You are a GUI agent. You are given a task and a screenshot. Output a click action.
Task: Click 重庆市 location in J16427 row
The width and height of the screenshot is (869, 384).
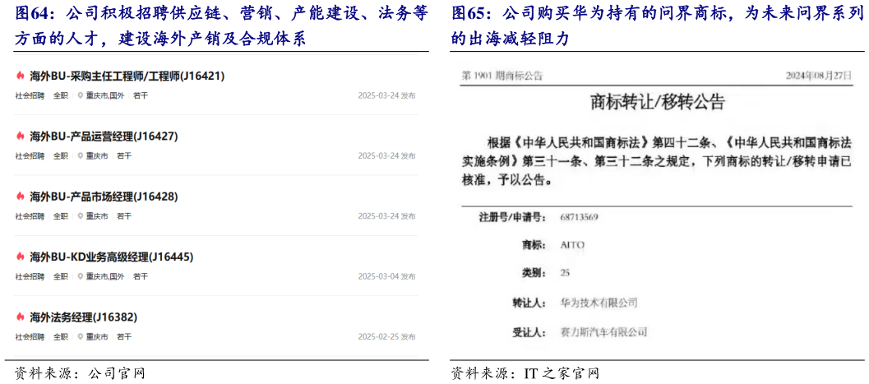point(96,155)
